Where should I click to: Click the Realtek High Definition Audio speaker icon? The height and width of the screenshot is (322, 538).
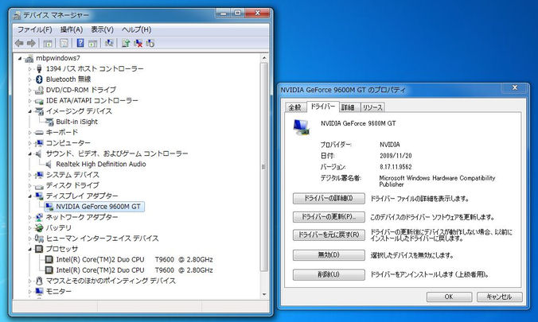coord(49,165)
